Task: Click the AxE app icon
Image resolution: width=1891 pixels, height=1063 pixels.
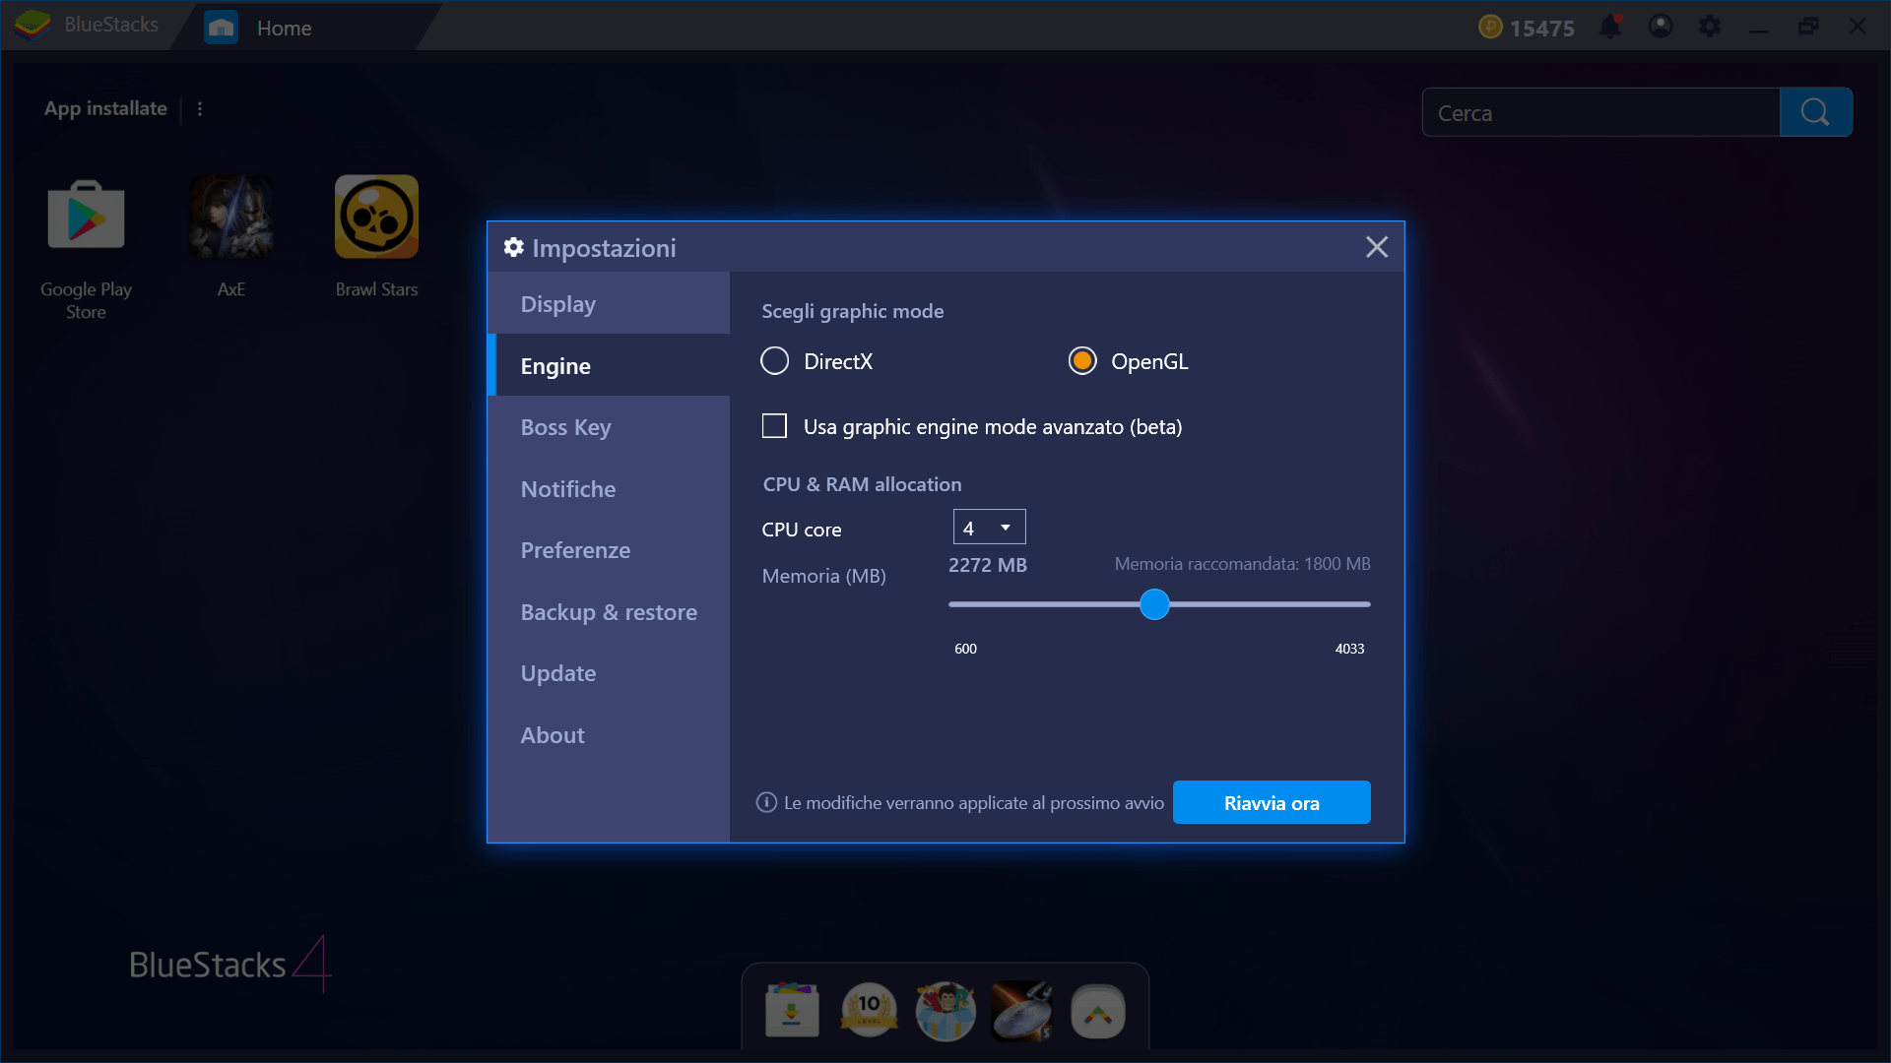Action: [x=229, y=219]
